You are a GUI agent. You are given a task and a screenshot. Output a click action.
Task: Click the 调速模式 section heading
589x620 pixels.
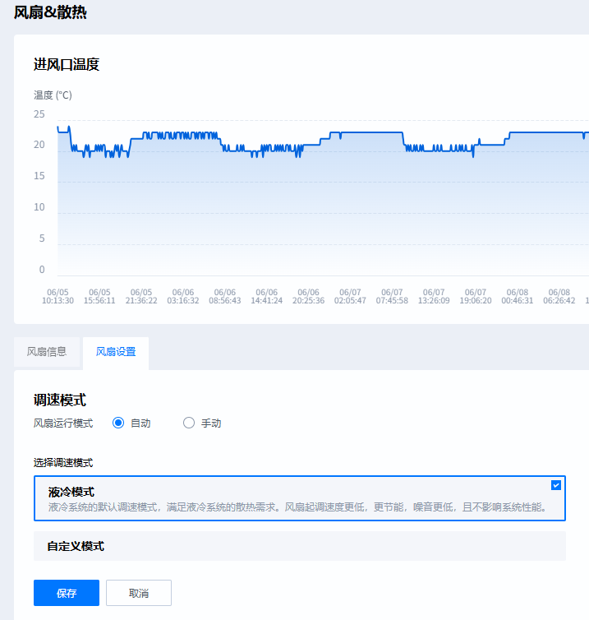pyautogui.click(x=60, y=400)
